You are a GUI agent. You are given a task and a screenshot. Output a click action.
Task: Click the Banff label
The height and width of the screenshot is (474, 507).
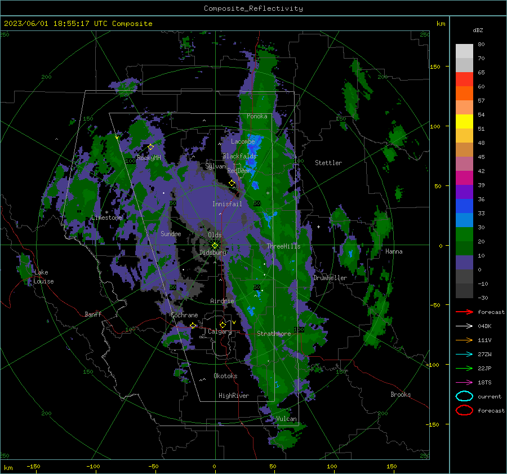(x=93, y=314)
